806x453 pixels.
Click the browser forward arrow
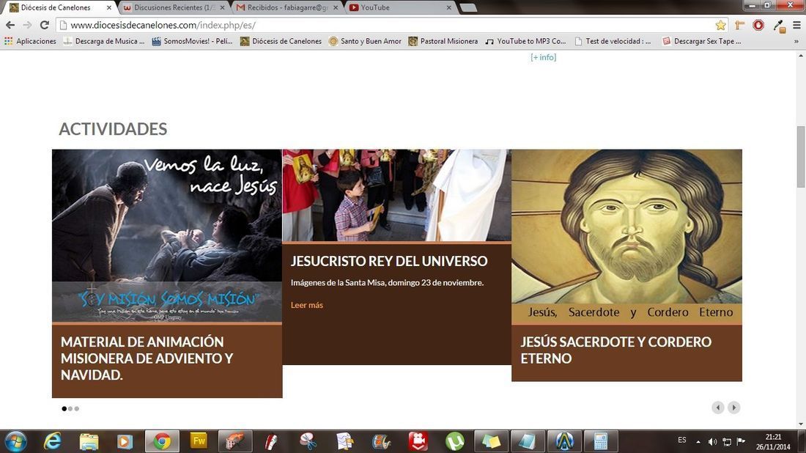(x=27, y=25)
